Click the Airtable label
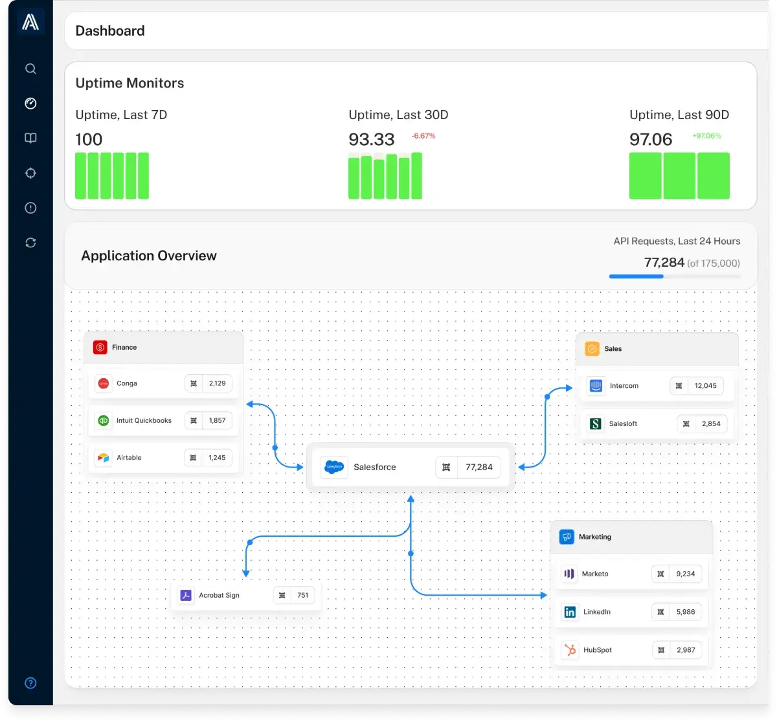777x722 pixels. click(129, 458)
